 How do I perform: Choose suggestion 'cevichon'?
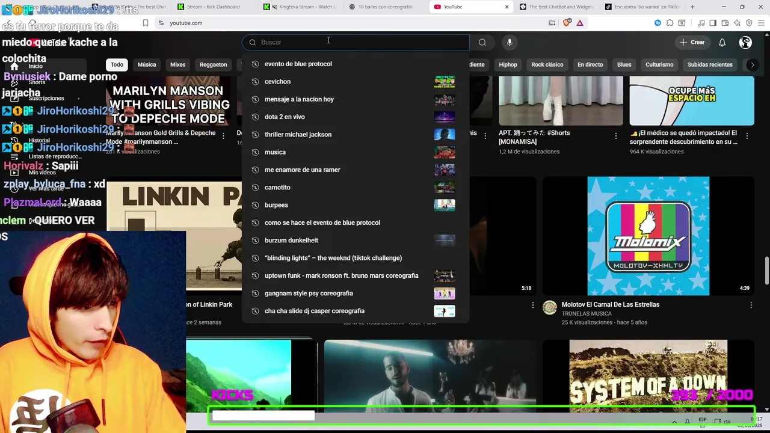tap(356, 81)
